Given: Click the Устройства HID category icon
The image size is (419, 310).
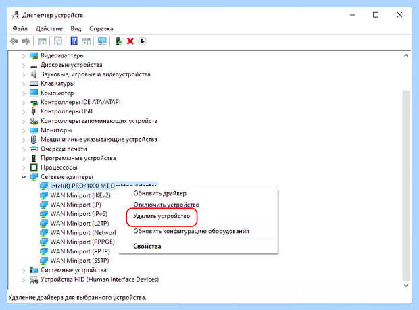Looking at the screenshot, I should pyautogui.click(x=34, y=280).
